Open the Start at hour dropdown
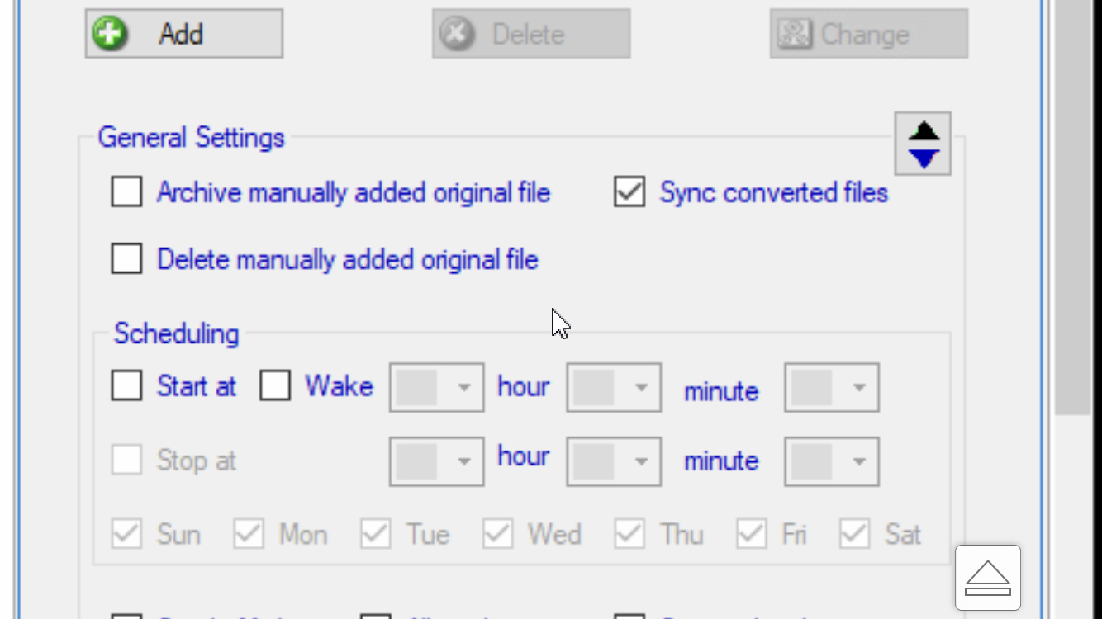This screenshot has width=1102, height=619. coord(437,387)
